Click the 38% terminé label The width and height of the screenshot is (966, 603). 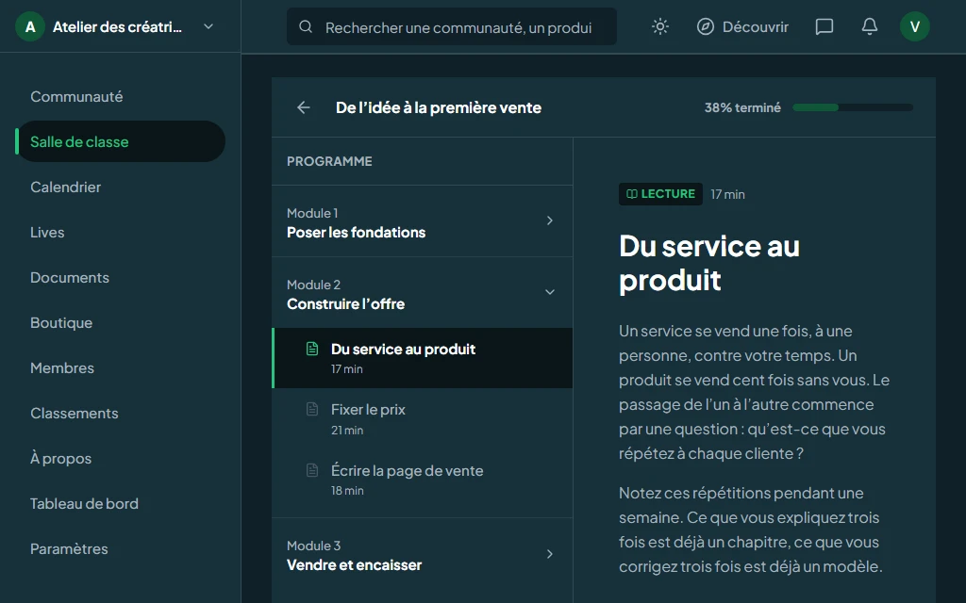click(742, 107)
